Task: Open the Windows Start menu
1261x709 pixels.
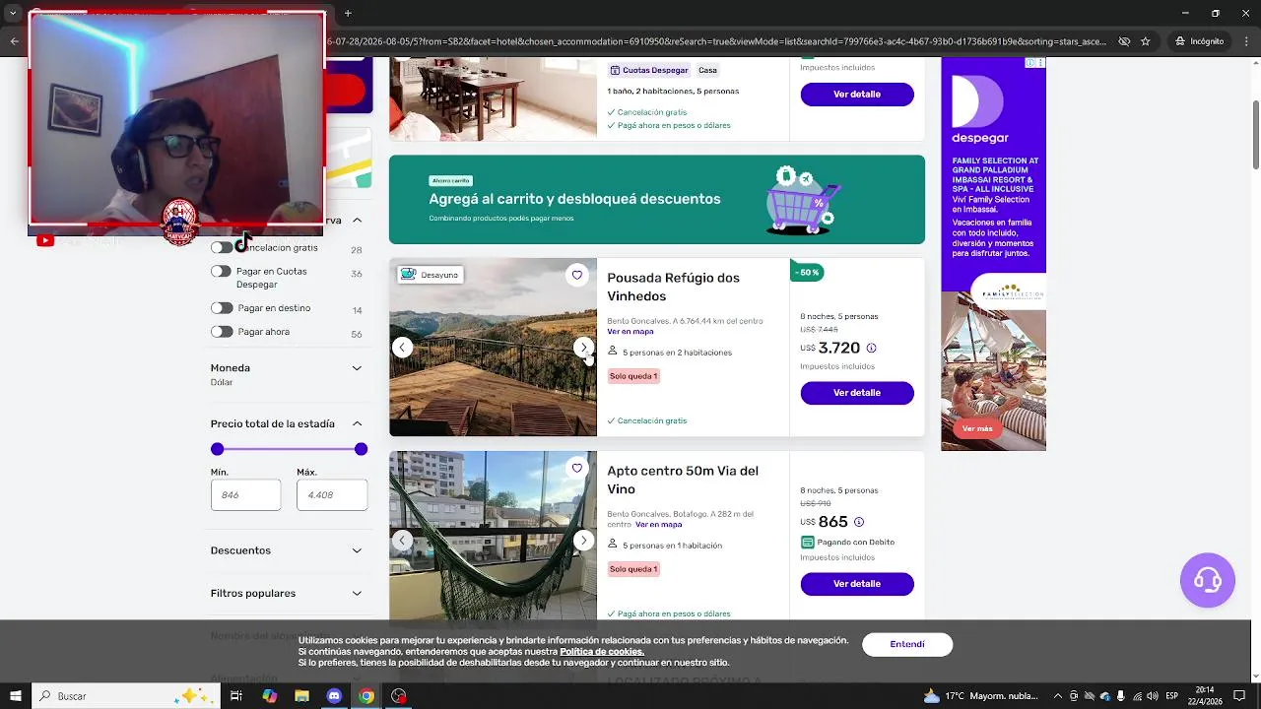Action: pyautogui.click(x=15, y=696)
